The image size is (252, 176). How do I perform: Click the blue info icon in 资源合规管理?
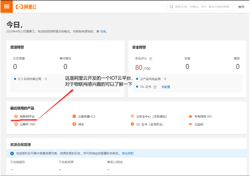[x=12, y=153]
